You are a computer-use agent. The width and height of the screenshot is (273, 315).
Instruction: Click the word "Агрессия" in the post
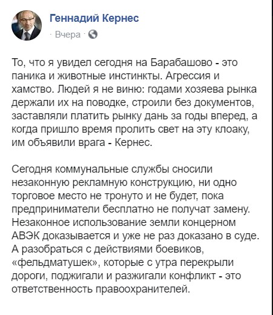[x=188, y=76]
